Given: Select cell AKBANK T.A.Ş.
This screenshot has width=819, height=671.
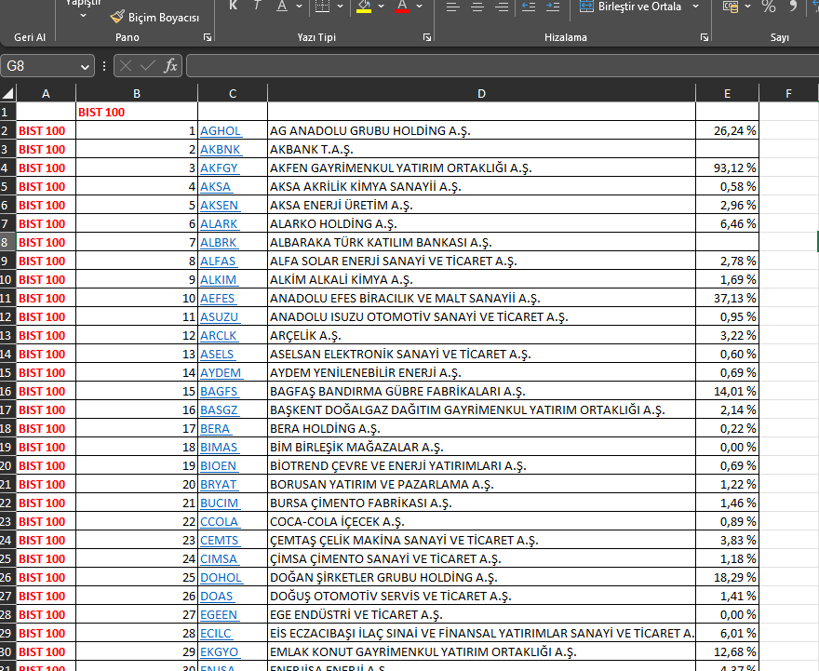Looking at the screenshot, I should pyautogui.click(x=481, y=149).
